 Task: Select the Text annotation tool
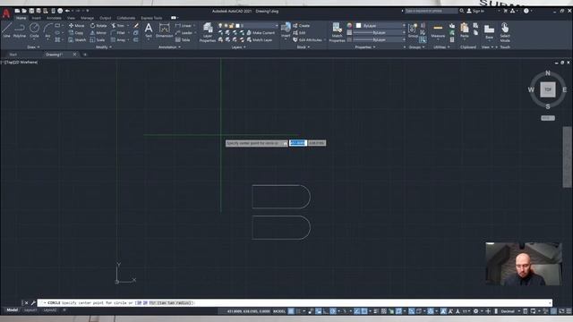click(x=149, y=30)
